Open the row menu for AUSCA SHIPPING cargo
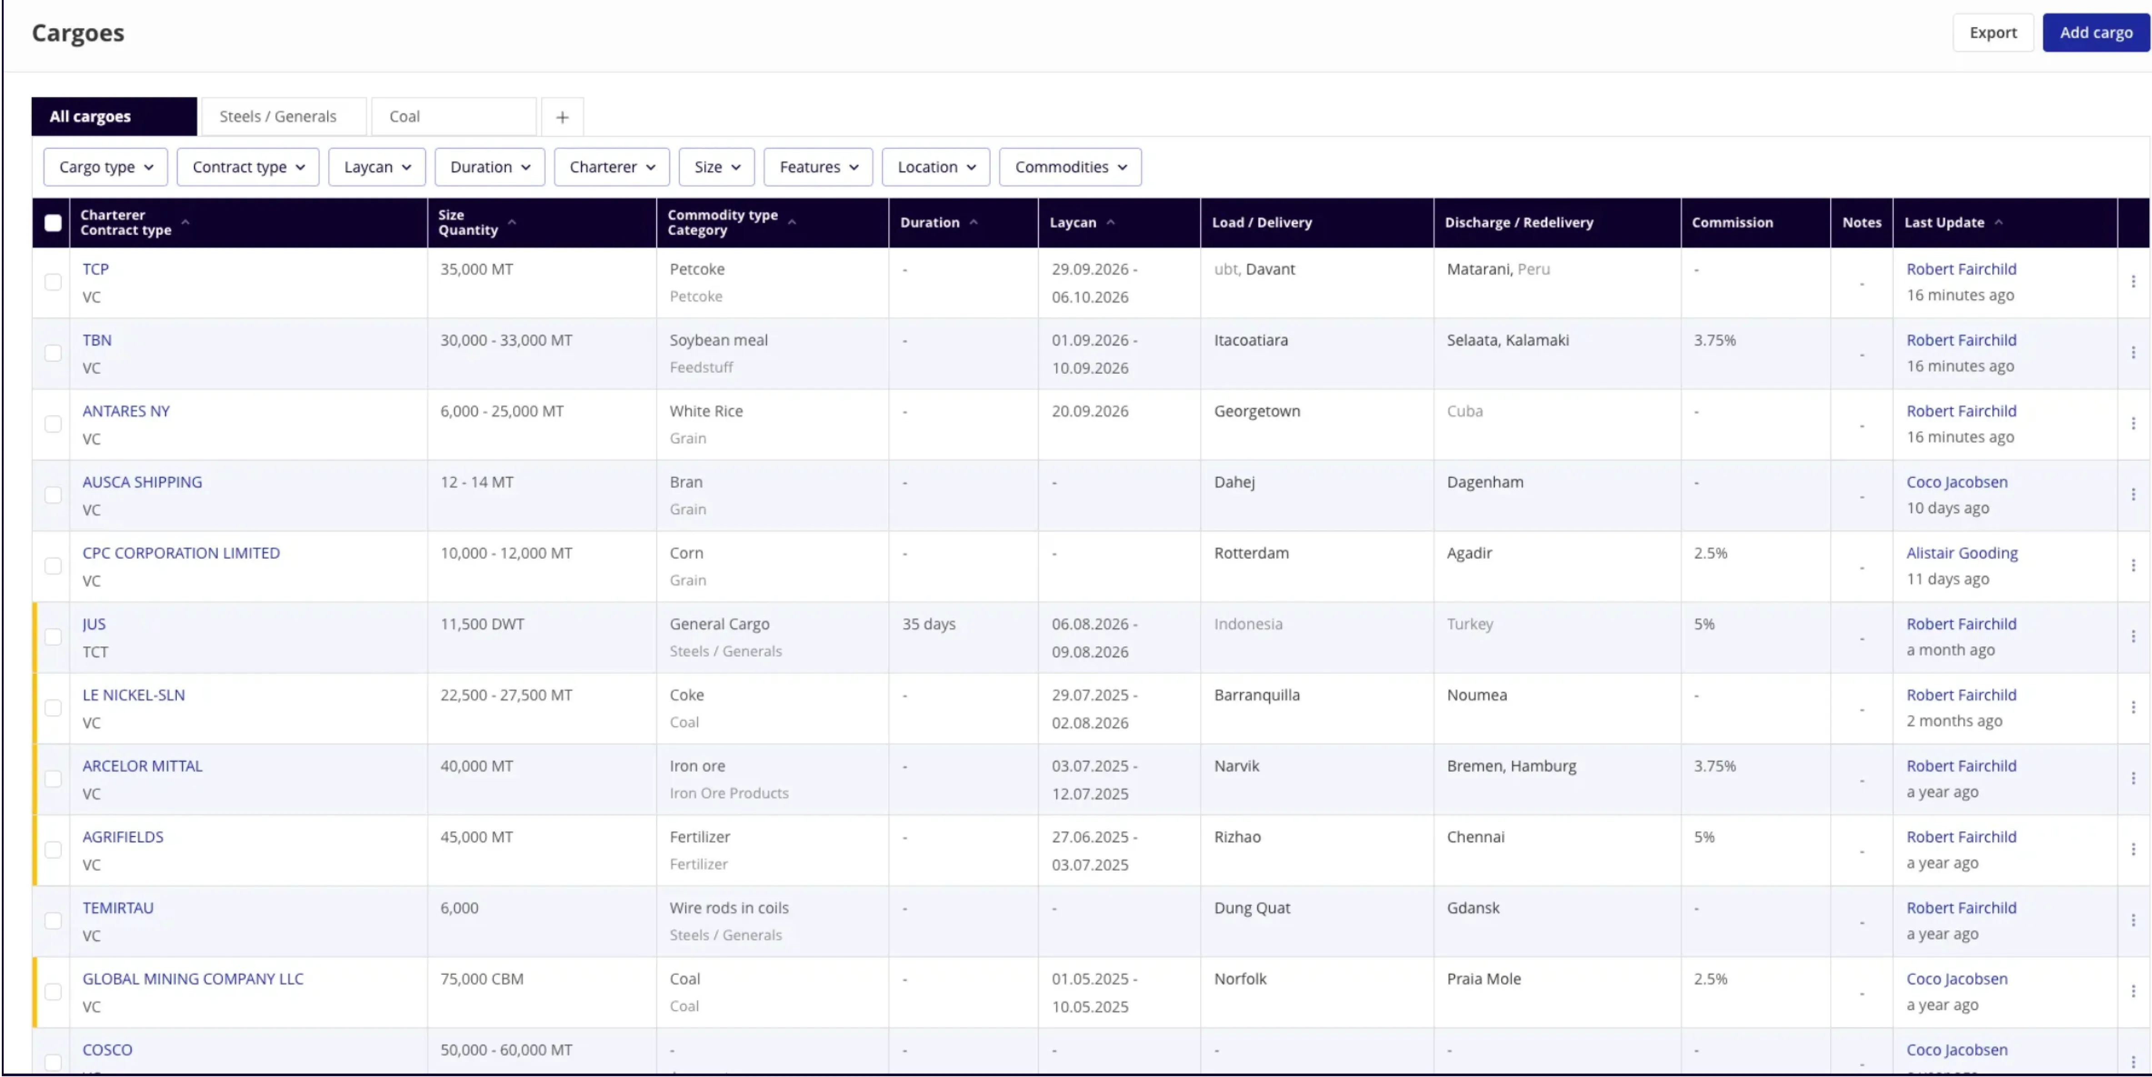Screen dimensions: 2152x1077 pyautogui.click(x=2133, y=495)
